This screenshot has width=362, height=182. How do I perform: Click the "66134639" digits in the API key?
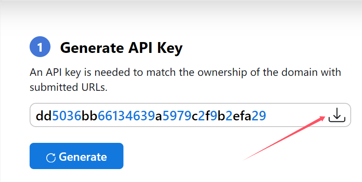(127, 115)
